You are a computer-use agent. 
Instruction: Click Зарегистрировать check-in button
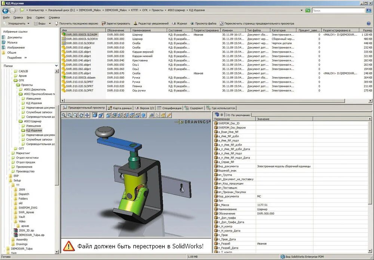116,23
